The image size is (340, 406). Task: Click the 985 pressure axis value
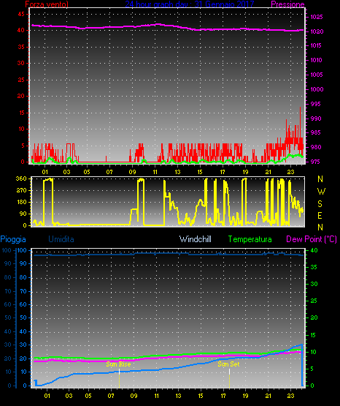(x=316, y=132)
